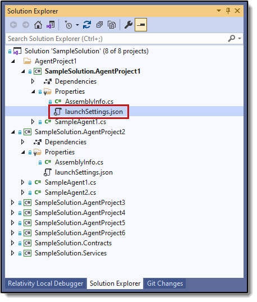257x302 pixels.
Task: Click the Home icon in toolbar
Action: 38,25
